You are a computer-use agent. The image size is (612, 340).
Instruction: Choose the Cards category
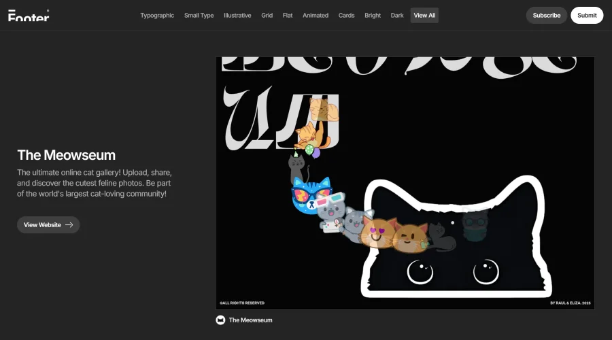[346, 15]
